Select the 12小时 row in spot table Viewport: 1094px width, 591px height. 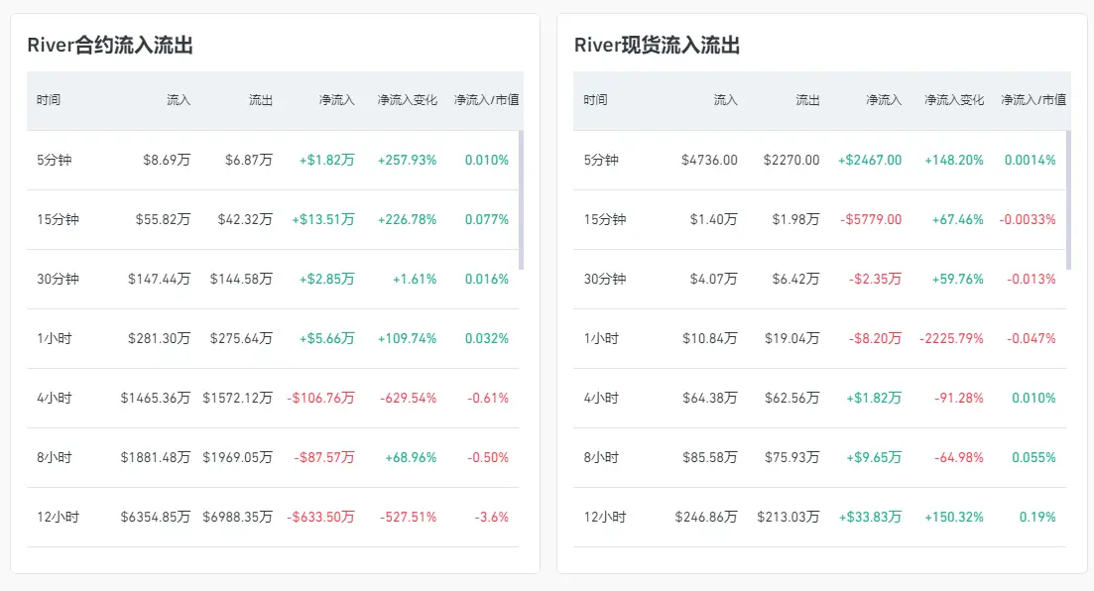pos(820,517)
